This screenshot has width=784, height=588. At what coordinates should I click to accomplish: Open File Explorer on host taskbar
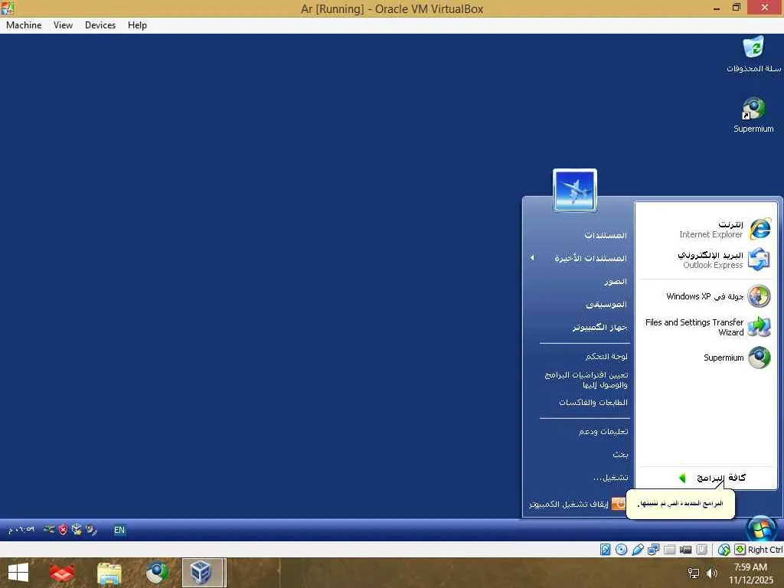[109, 573]
